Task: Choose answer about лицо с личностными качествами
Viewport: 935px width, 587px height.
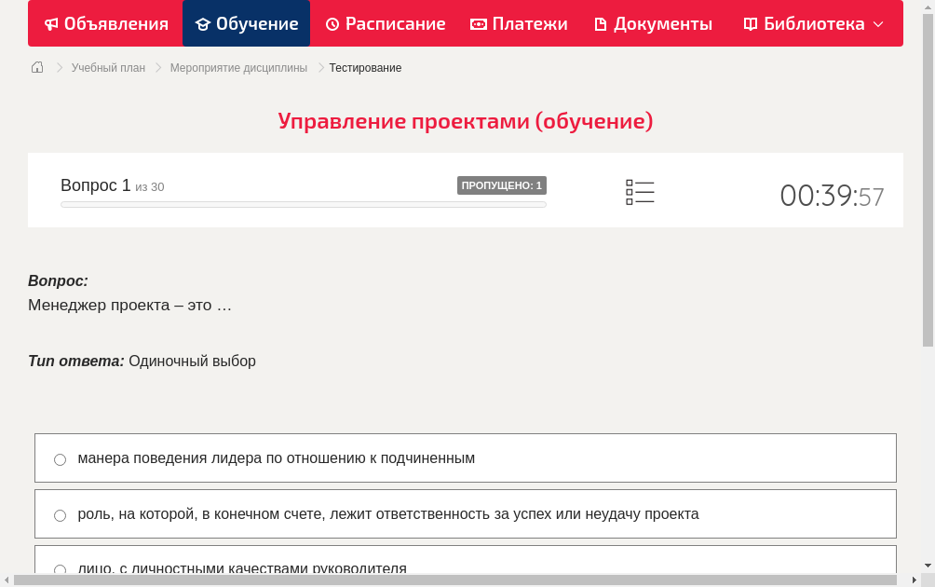Action: click(60, 569)
